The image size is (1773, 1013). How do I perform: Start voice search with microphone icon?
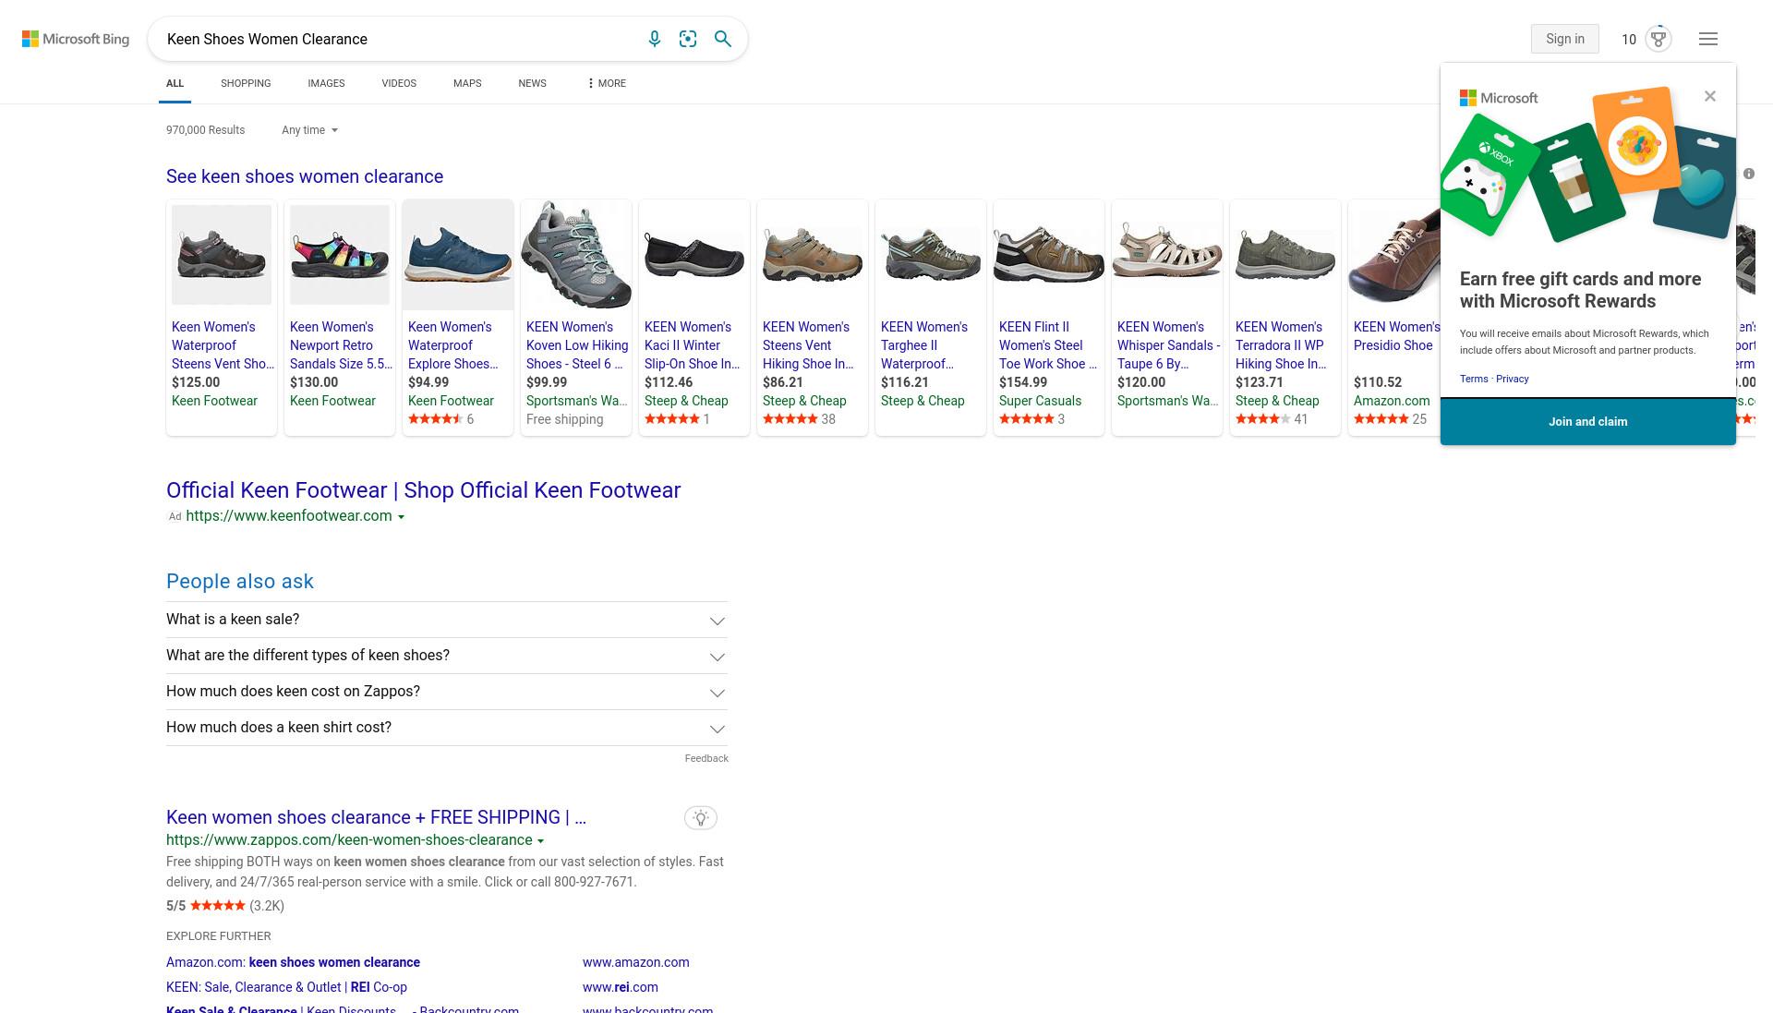click(x=655, y=39)
